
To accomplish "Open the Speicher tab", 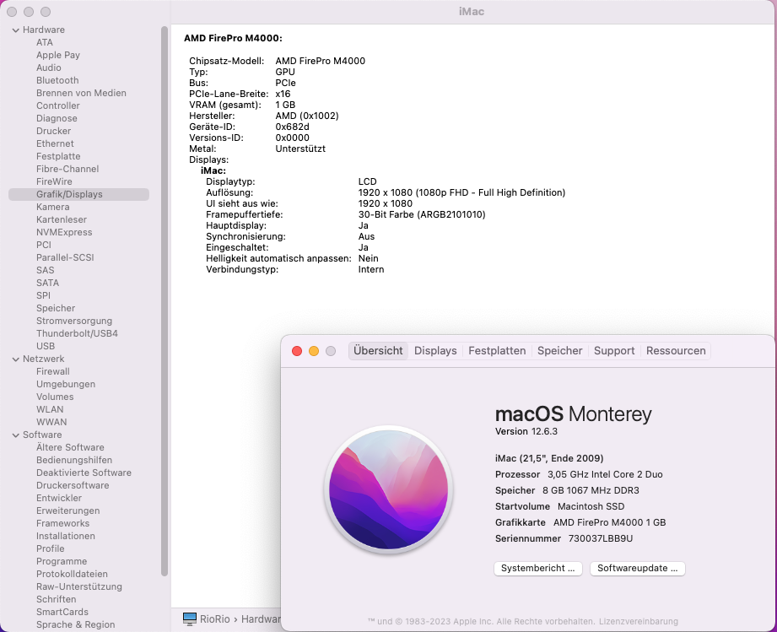I will (560, 351).
